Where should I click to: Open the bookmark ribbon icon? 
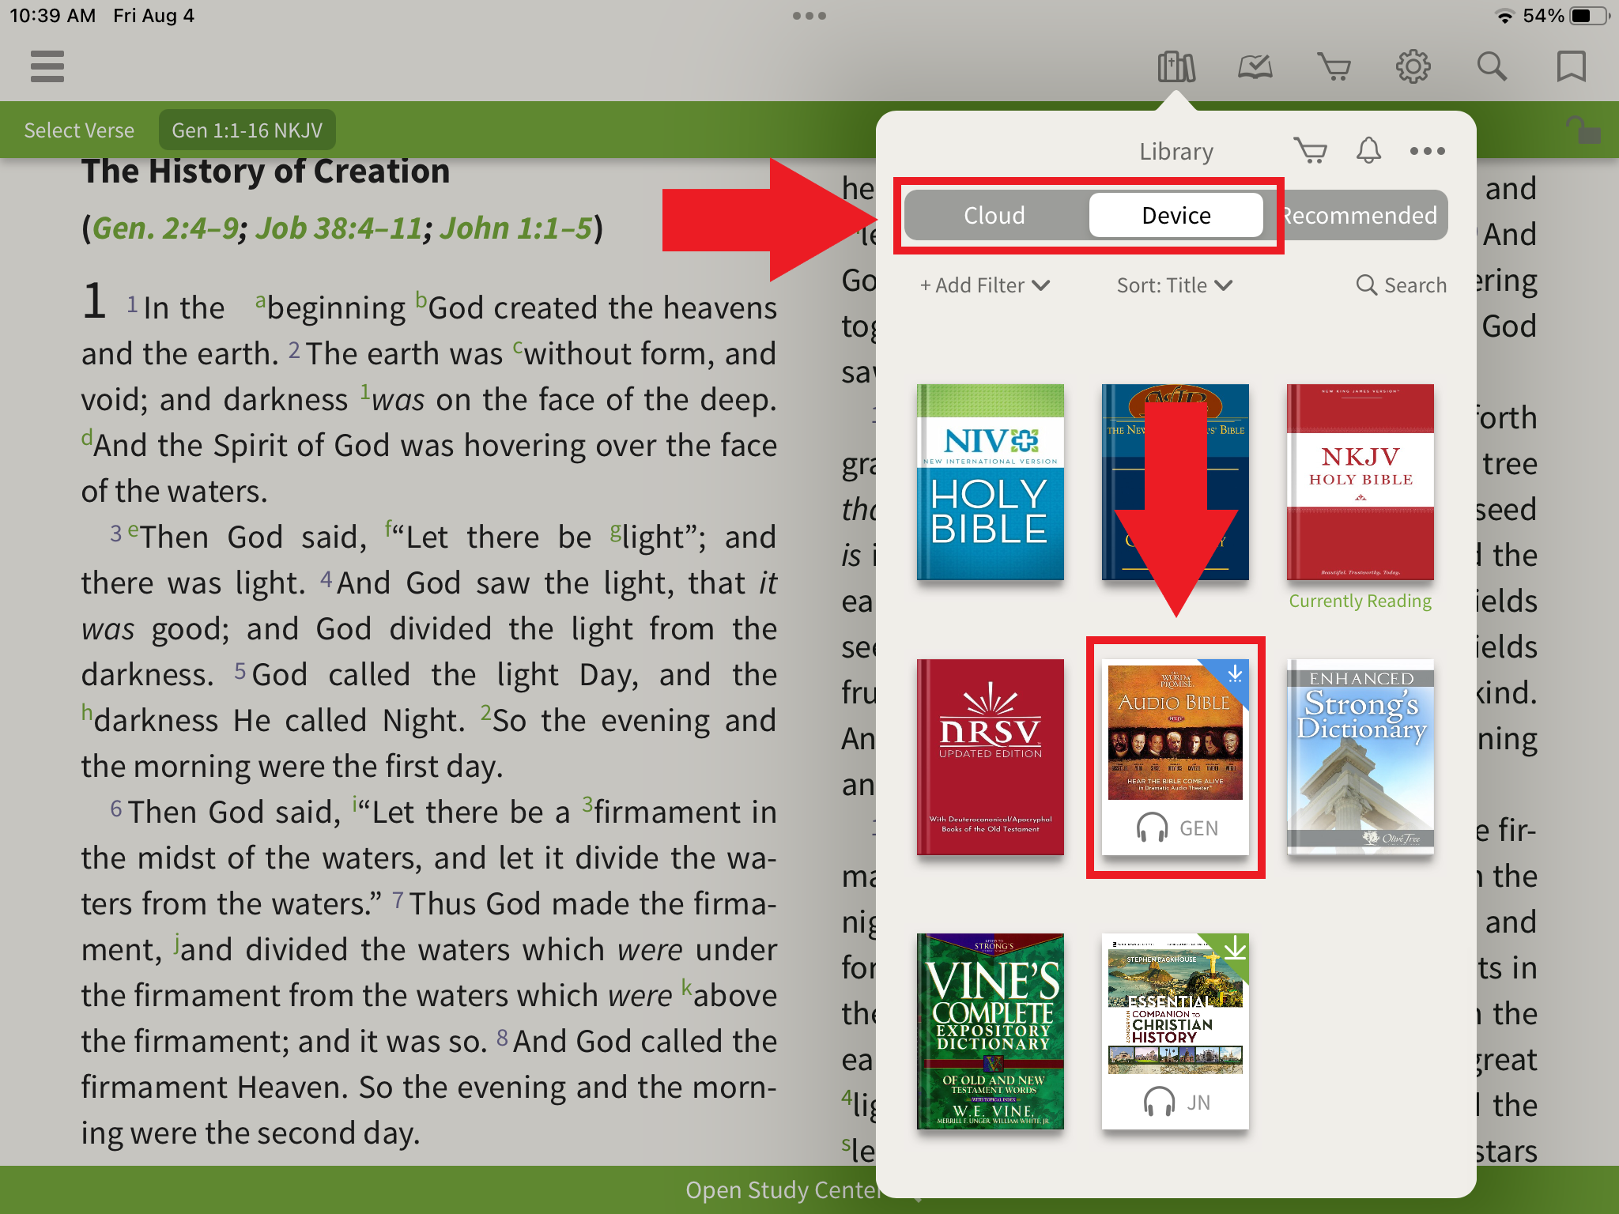click(x=1571, y=66)
